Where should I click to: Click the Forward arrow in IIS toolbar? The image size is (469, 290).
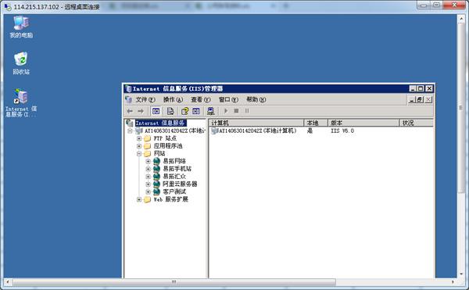coord(141,111)
